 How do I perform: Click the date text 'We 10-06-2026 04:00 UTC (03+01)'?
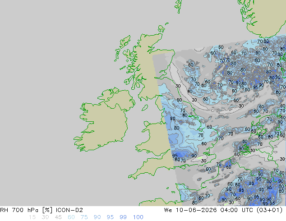(x=223, y=210)
